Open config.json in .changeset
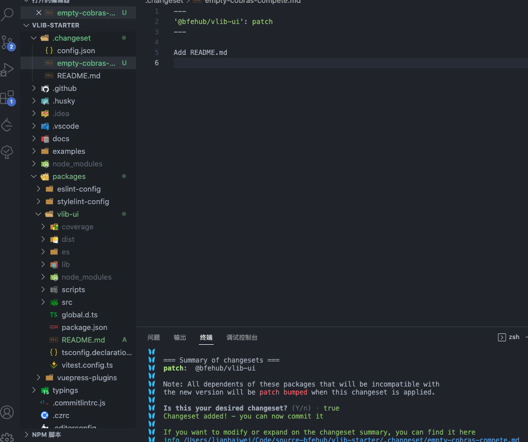Screen dimensions: 528x442 [x=78, y=50]
